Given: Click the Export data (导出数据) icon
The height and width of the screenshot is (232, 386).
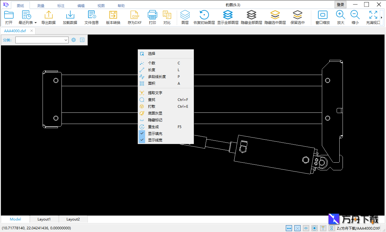Looking at the screenshot, I should (x=48, y=15).
